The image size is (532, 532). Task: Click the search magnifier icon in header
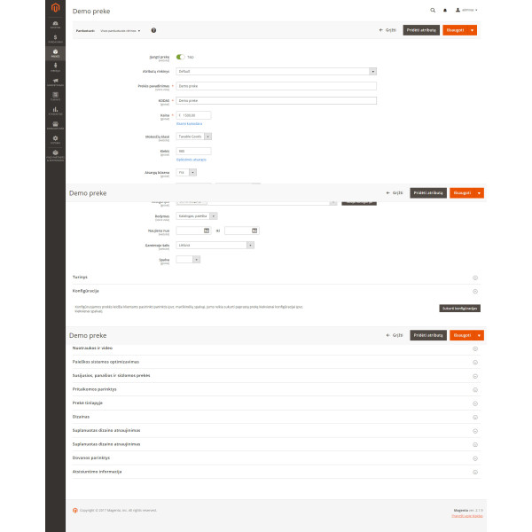(433, 10)
